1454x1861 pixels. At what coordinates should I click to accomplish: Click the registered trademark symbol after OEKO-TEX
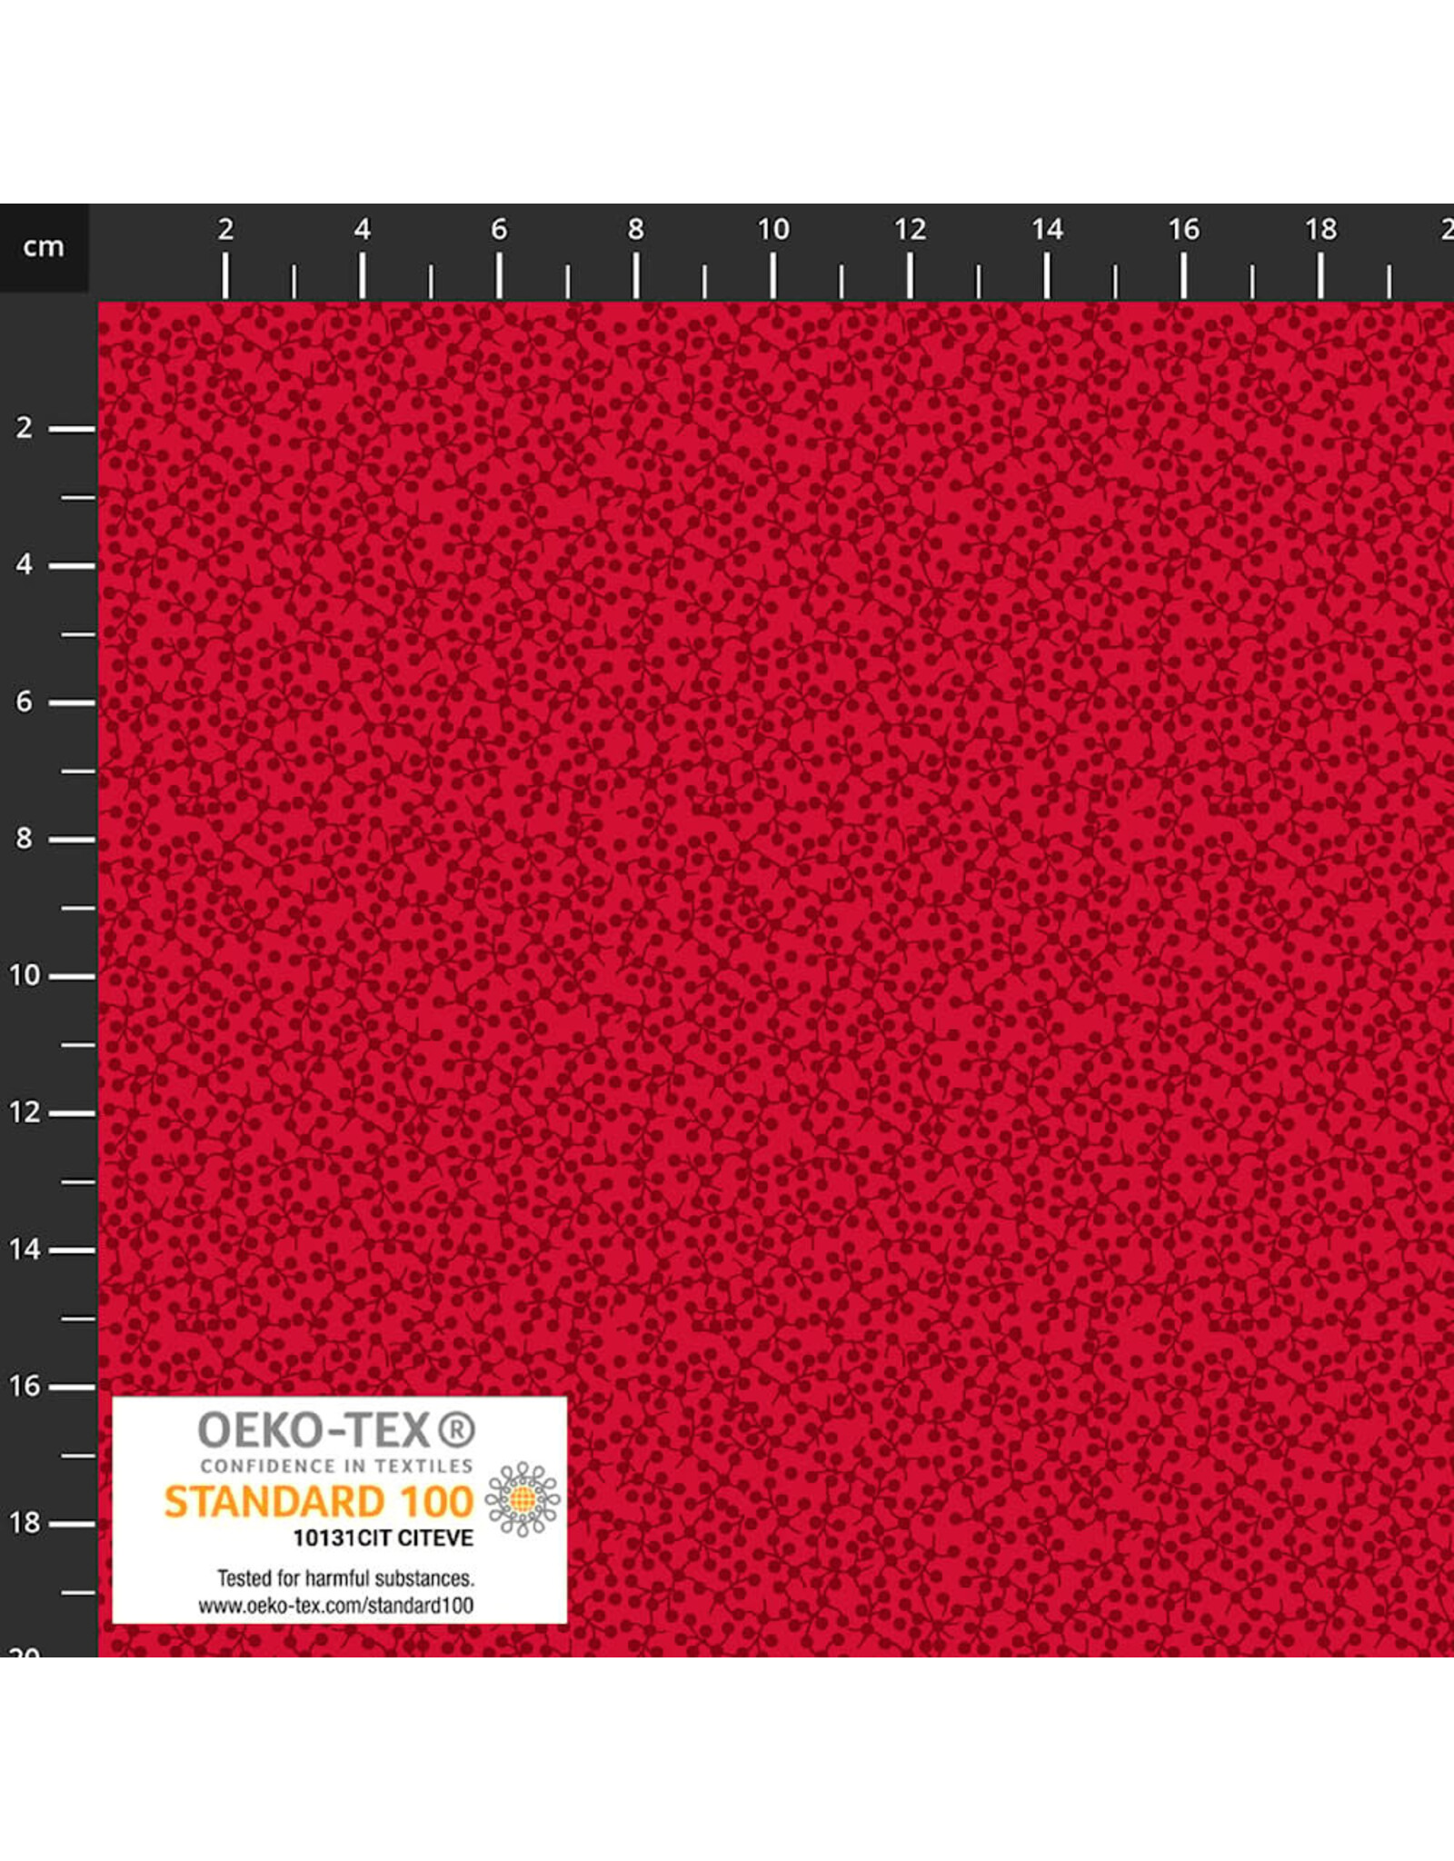pos(453,1429)
